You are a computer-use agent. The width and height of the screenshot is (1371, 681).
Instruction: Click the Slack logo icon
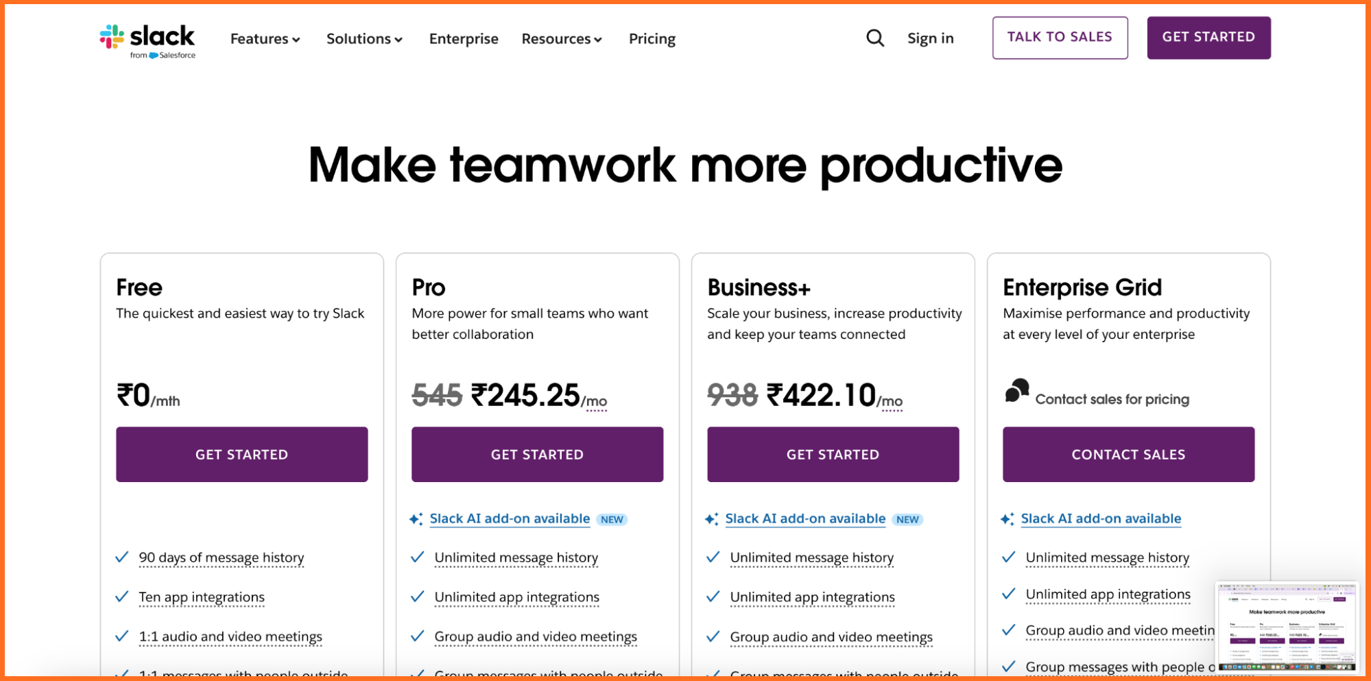pos(112,37)
